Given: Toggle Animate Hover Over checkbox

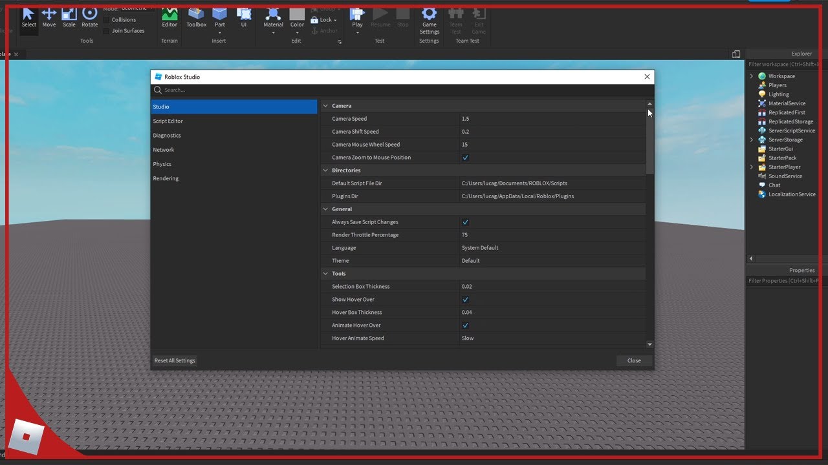Looking at the screenshot, I should point(465,325).
